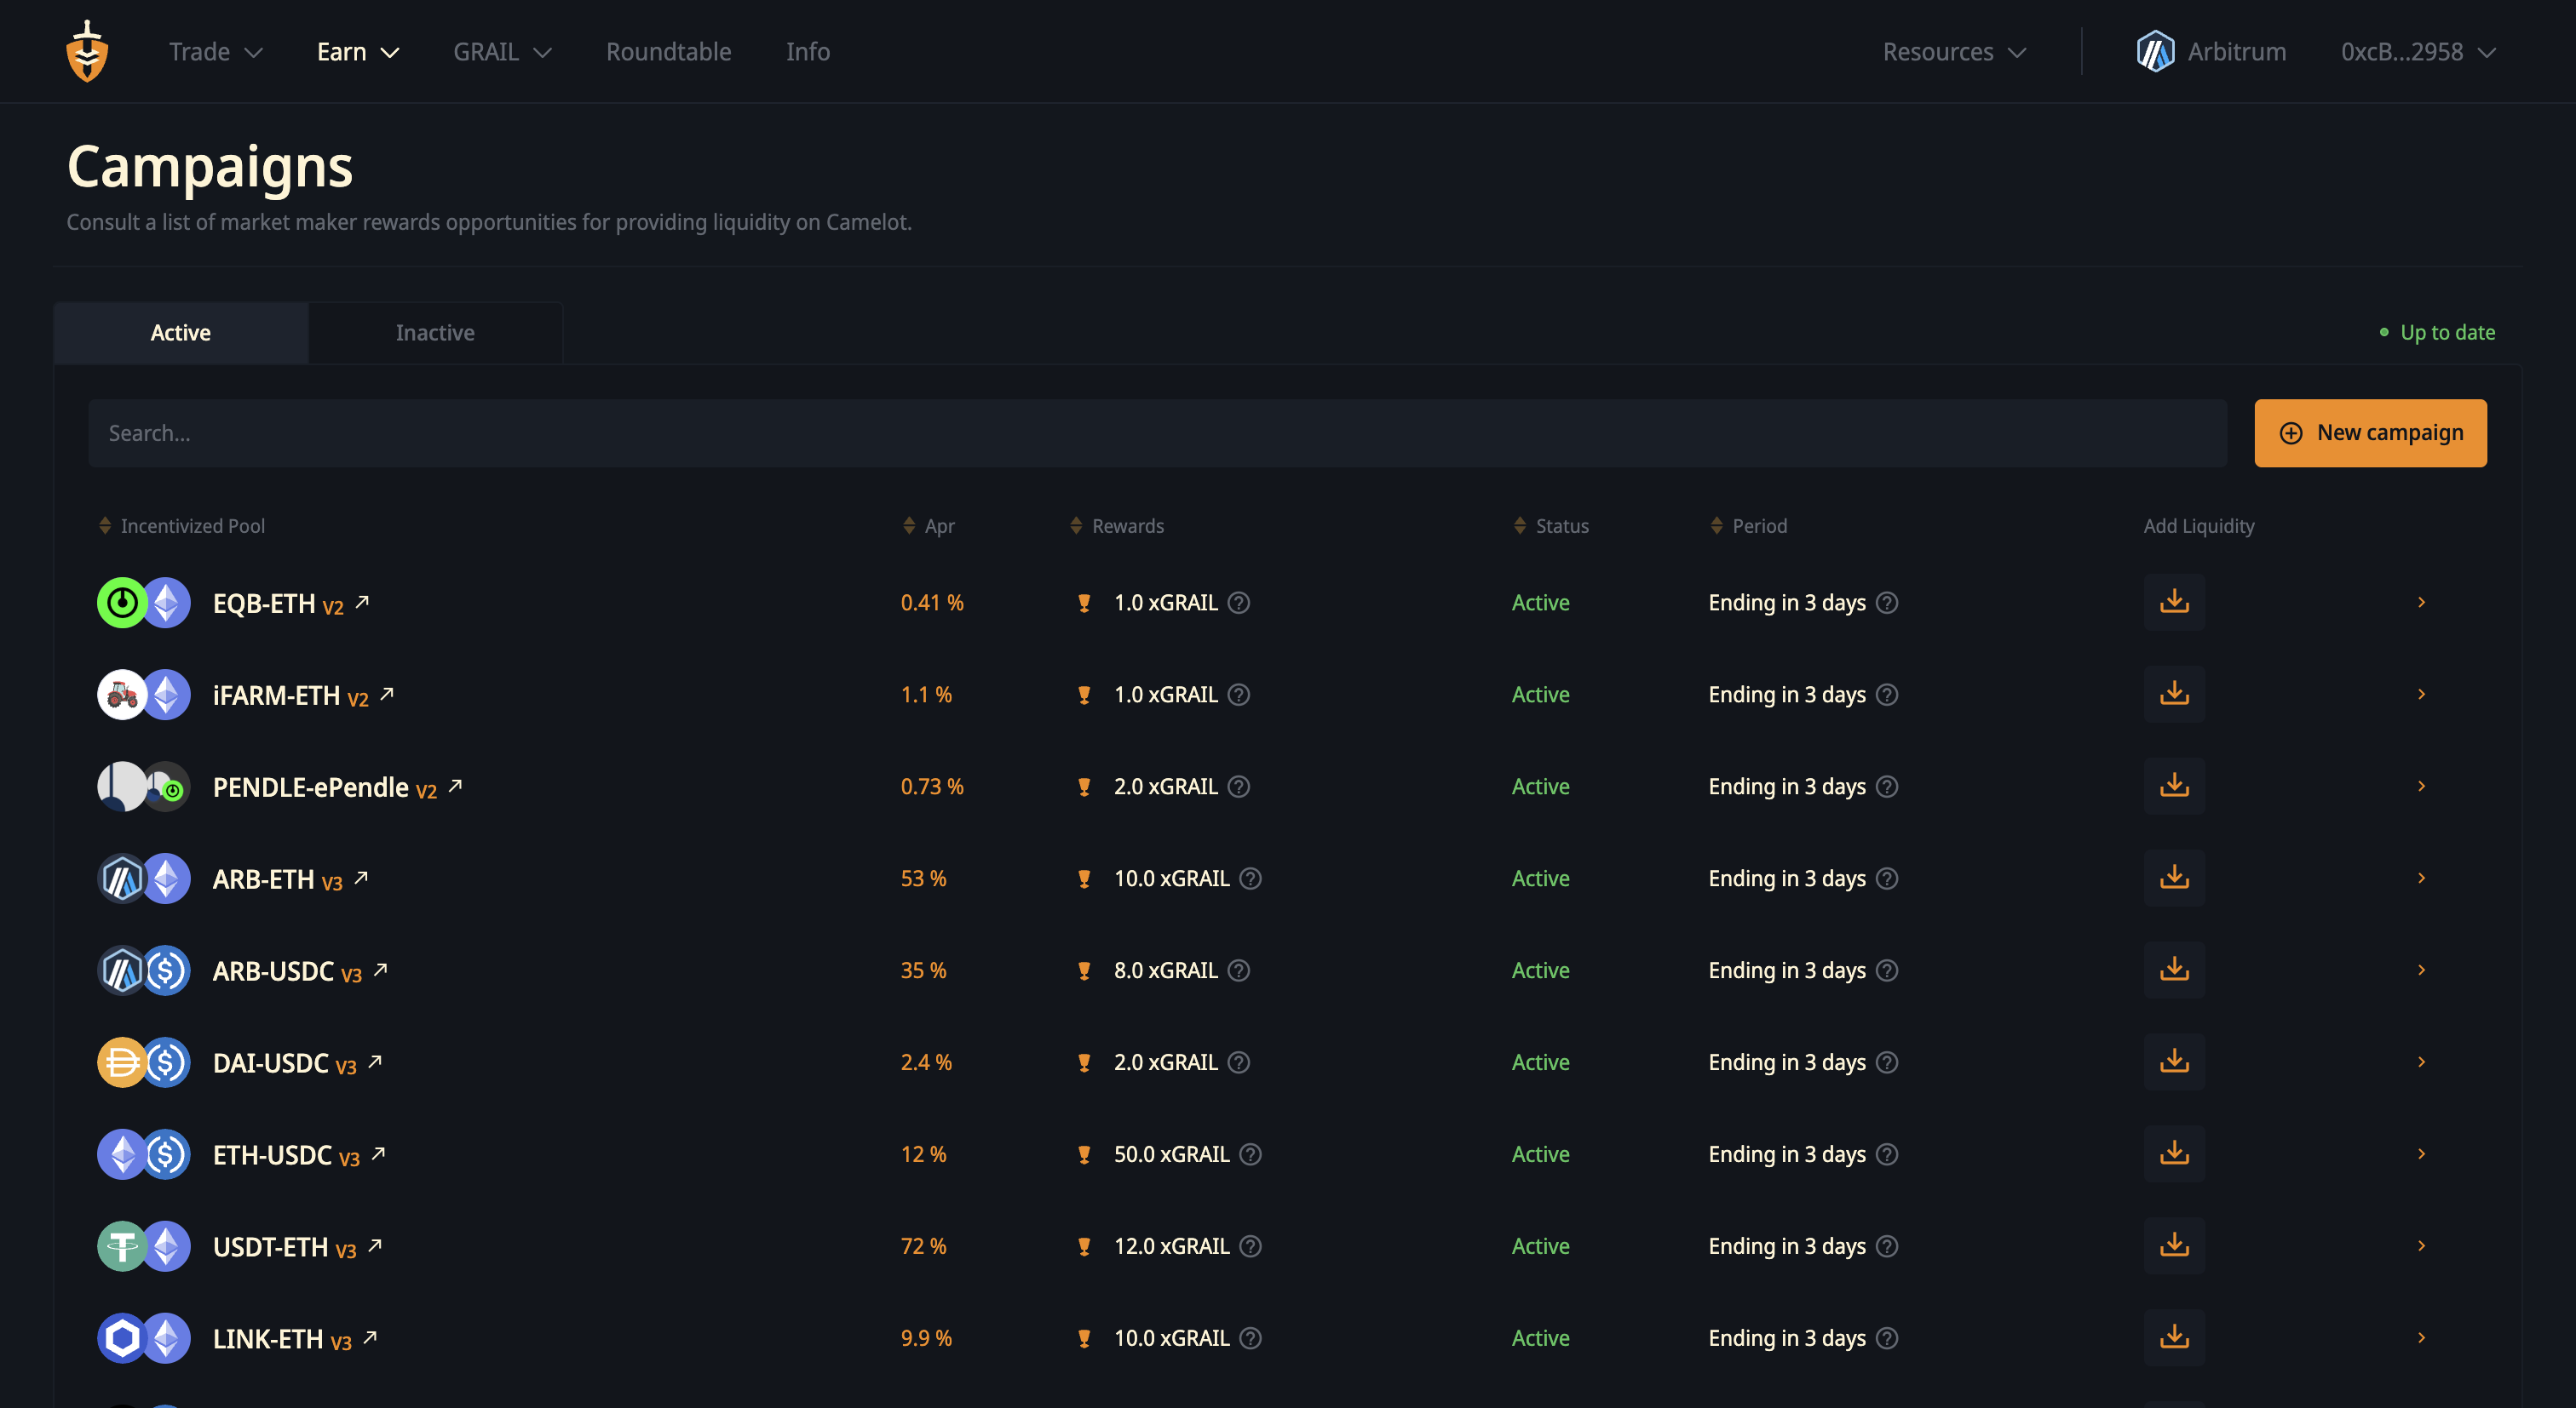
Task: Click add liquidity icon for EQB-ETH
Action: tap(2173, 602)
